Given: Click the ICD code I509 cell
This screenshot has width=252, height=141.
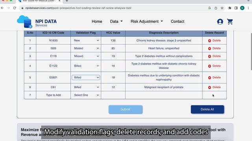Looking at the screenshot, I should click(54, 48).
